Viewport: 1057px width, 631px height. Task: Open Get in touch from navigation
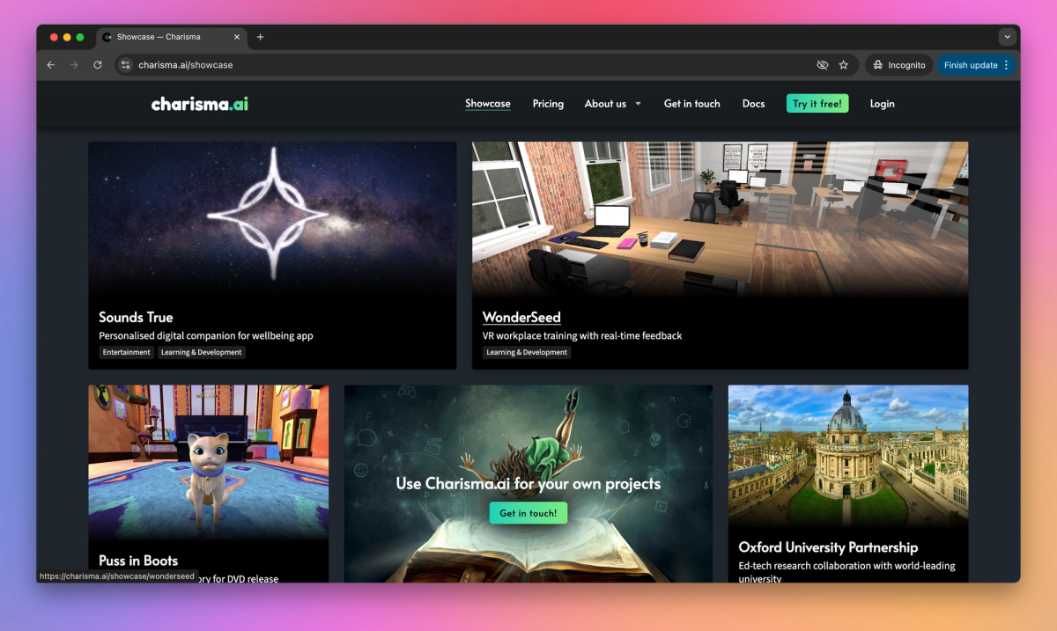692,104
